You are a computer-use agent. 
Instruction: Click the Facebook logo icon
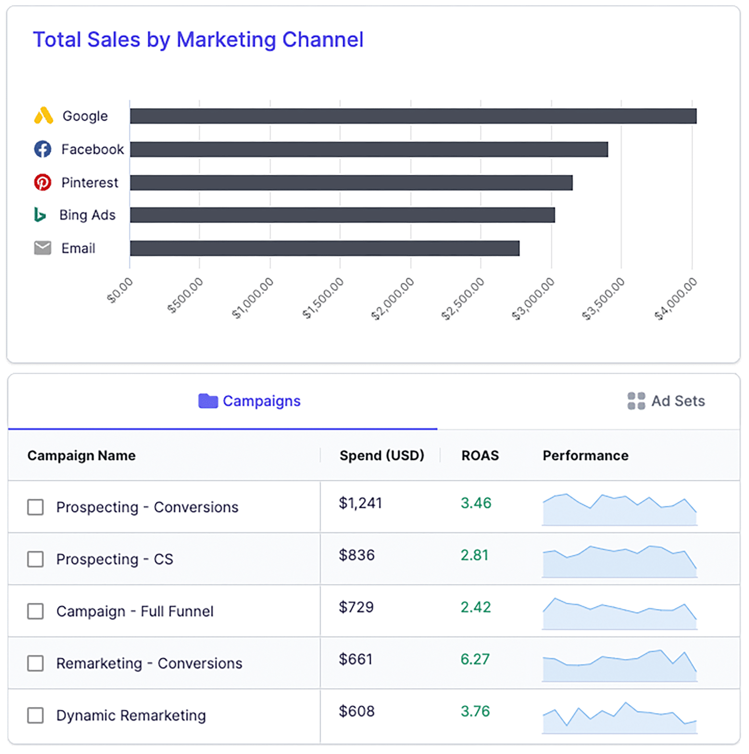coord(43,149)
